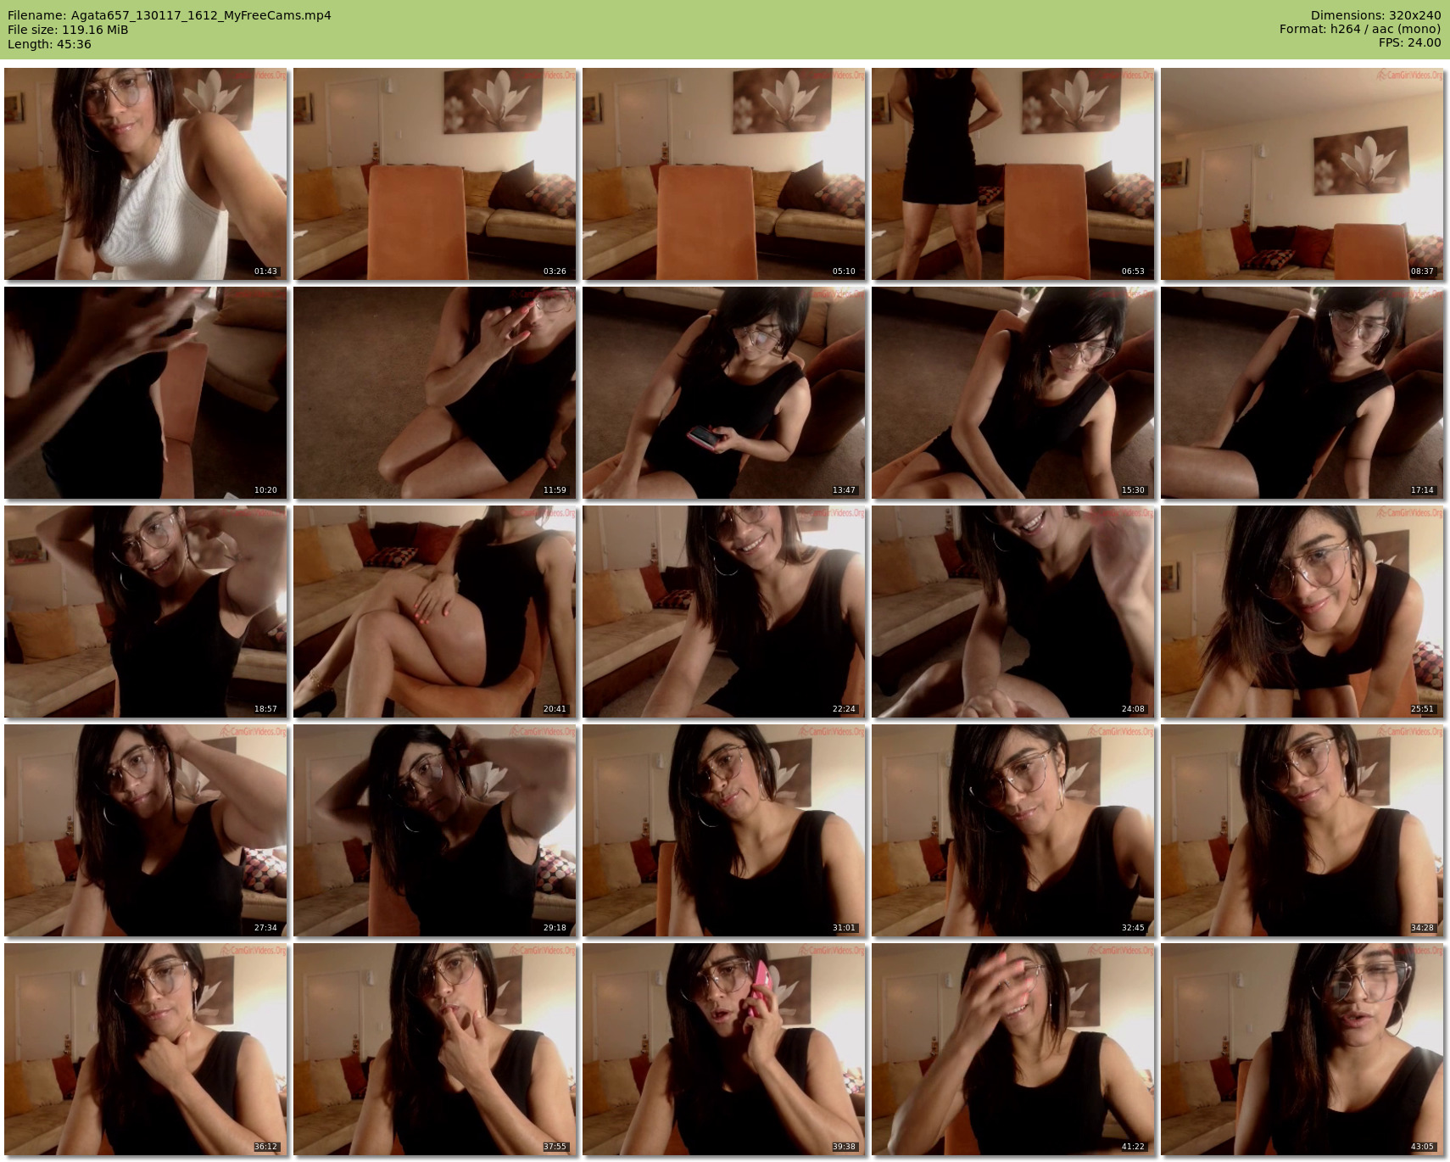Image resolution: width=1450 pixels, height=1162 pixels.
Task: Click the "Format: h264 / aac (mono)" text
Action: (x=1360, y=30)
